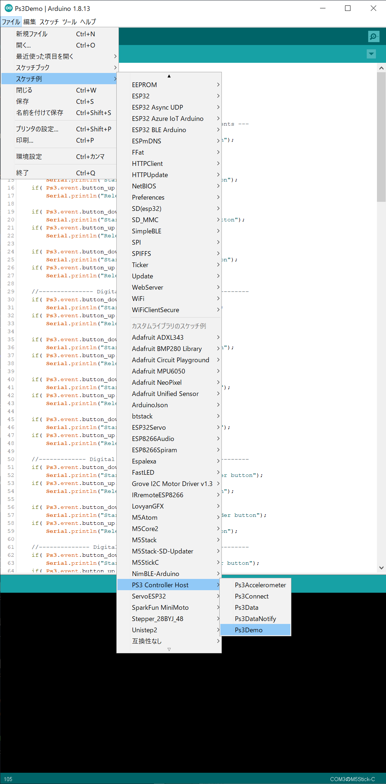The height and width of the screenshot is (784, 386).
Task: Expand ESP32 Azure IoT Arduino examples
Action: [169, 118]
